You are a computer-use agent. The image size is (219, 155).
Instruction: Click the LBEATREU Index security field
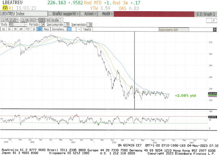tap(24, 14)
